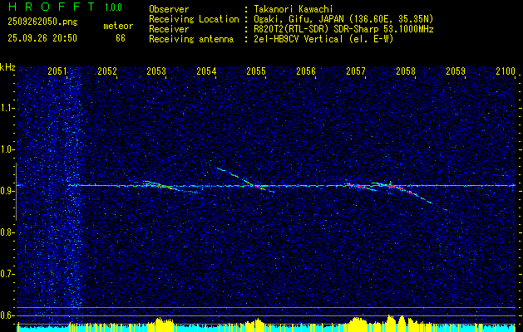Click the 2056 time marker

[x=306, y=71]
